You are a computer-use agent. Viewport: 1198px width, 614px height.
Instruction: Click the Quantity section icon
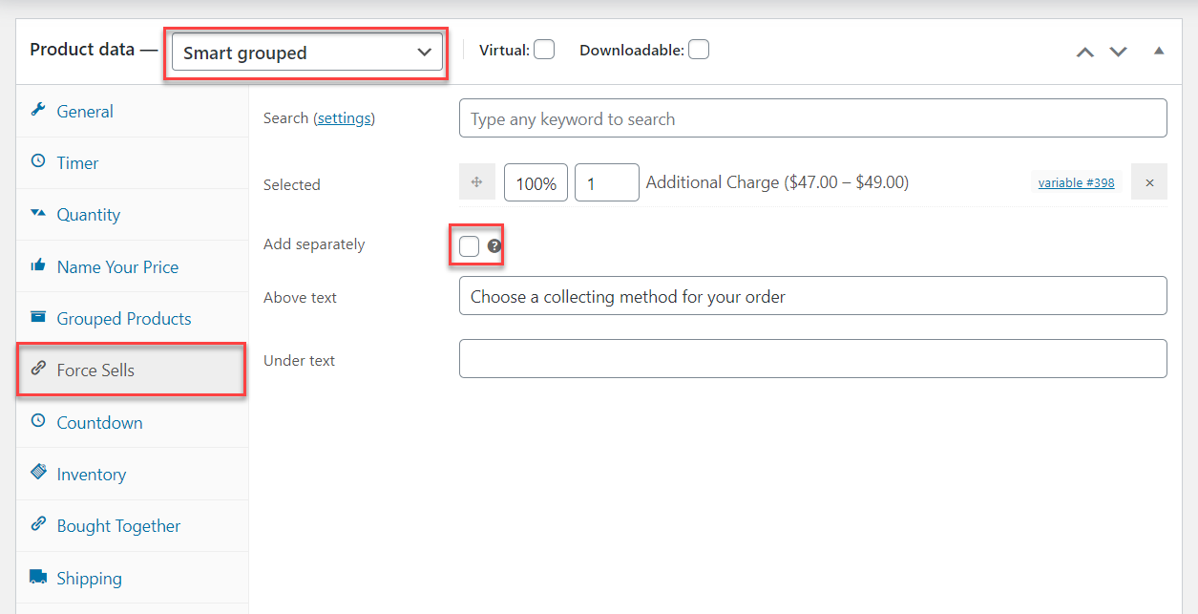click(38, 214)
